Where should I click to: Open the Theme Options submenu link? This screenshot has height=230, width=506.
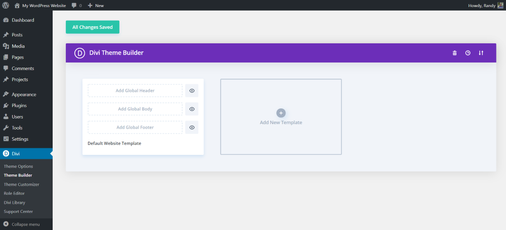click(18, 166)
